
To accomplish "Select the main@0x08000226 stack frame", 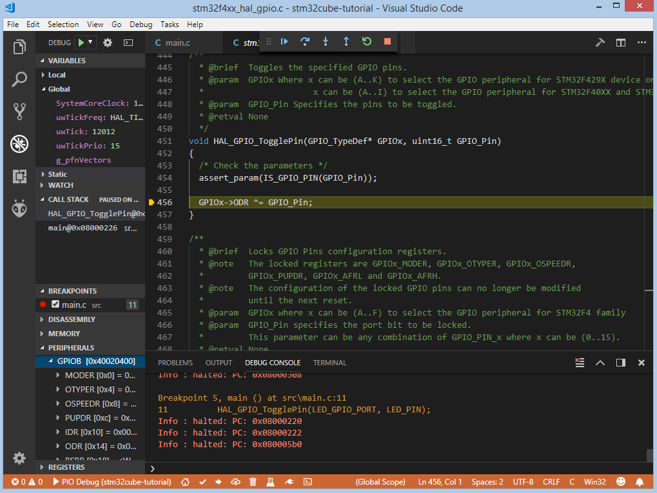I will tap(90, 228).
